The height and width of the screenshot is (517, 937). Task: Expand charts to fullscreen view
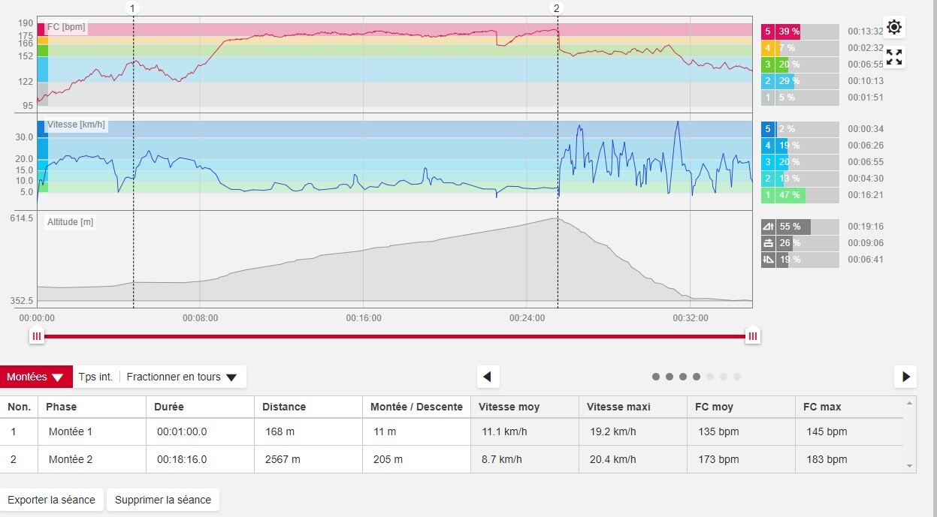[x=894, y=57]
